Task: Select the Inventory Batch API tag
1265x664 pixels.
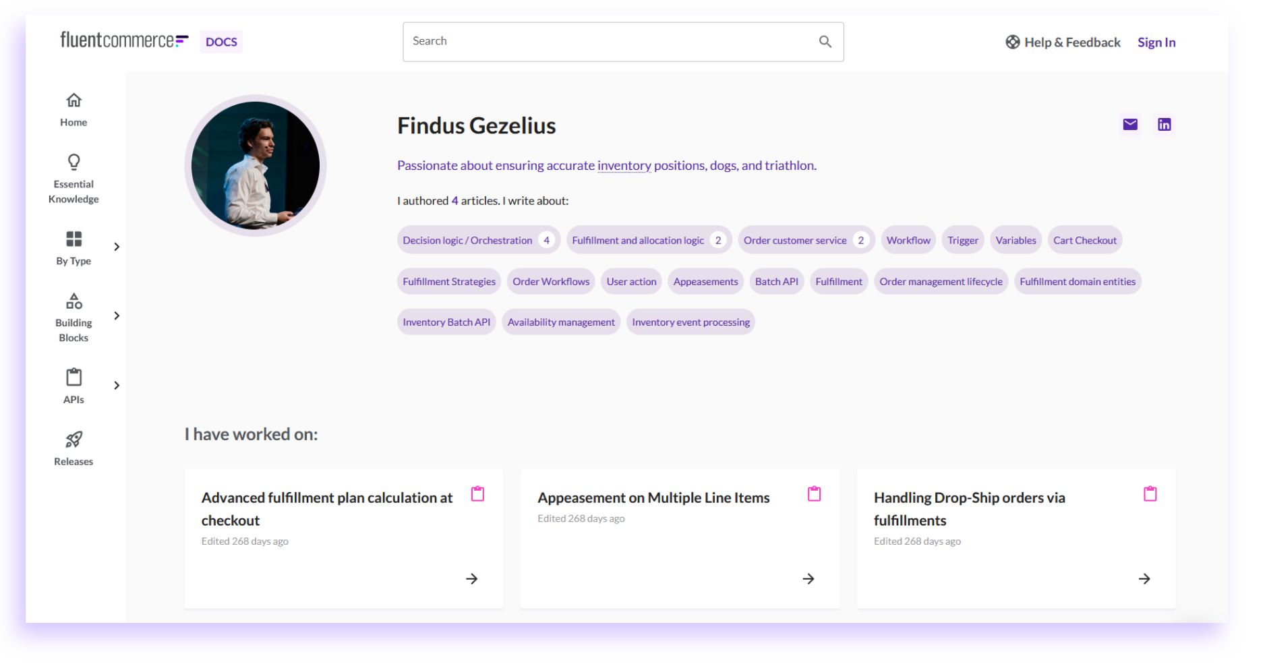Action: click(446, 322)
